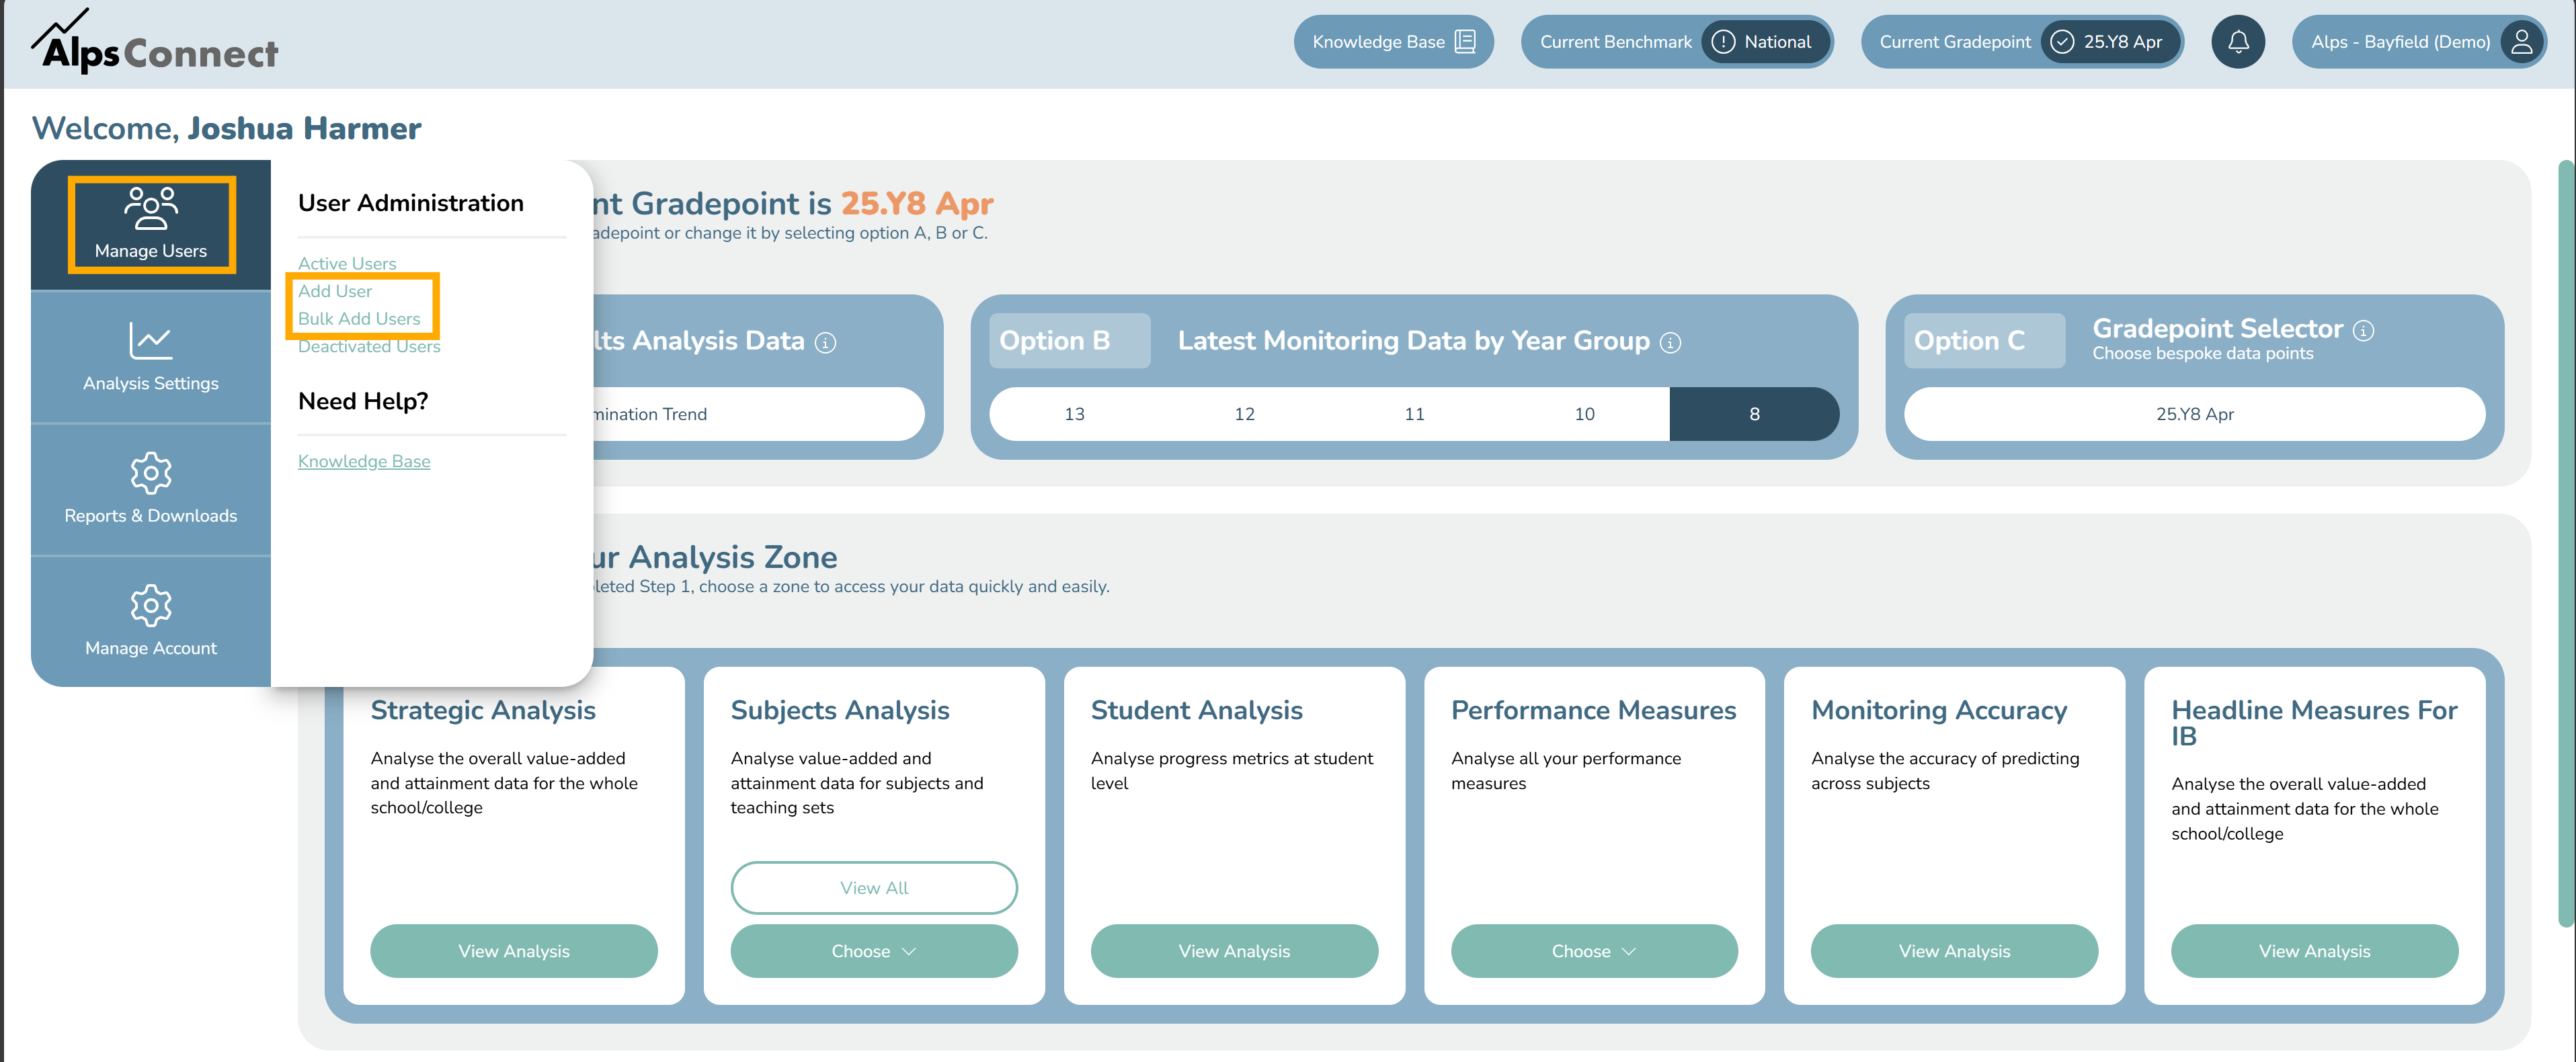Click the Reports & Downloads gear icon

pyautogui.click(x=151, y=473)
